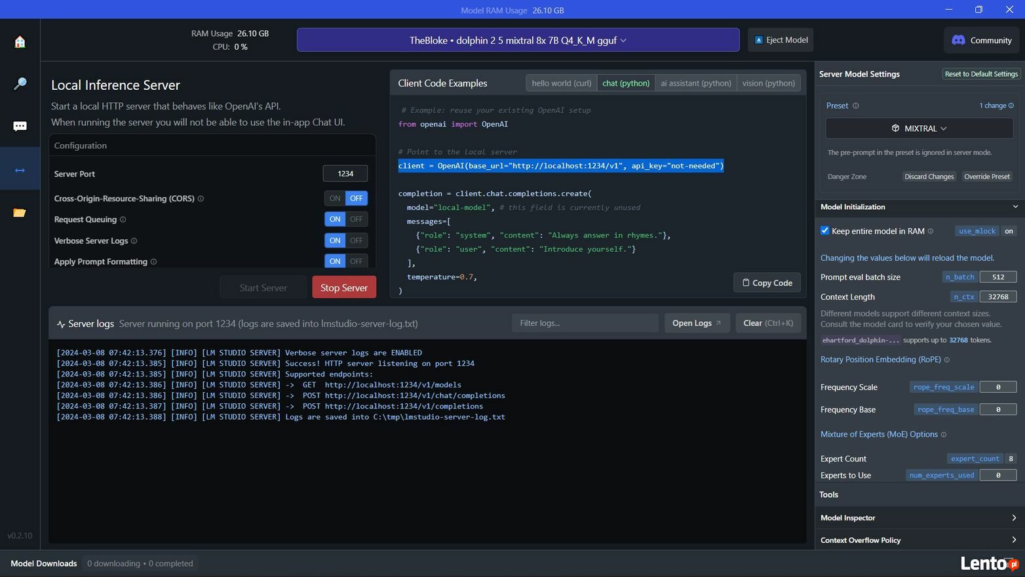
Task: Open the AI Chat bubble icon
Action: [x=20, y=126]
